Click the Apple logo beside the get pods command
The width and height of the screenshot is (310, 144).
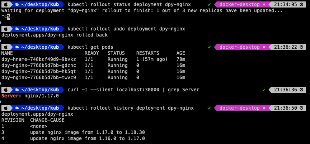coord(6,47)
